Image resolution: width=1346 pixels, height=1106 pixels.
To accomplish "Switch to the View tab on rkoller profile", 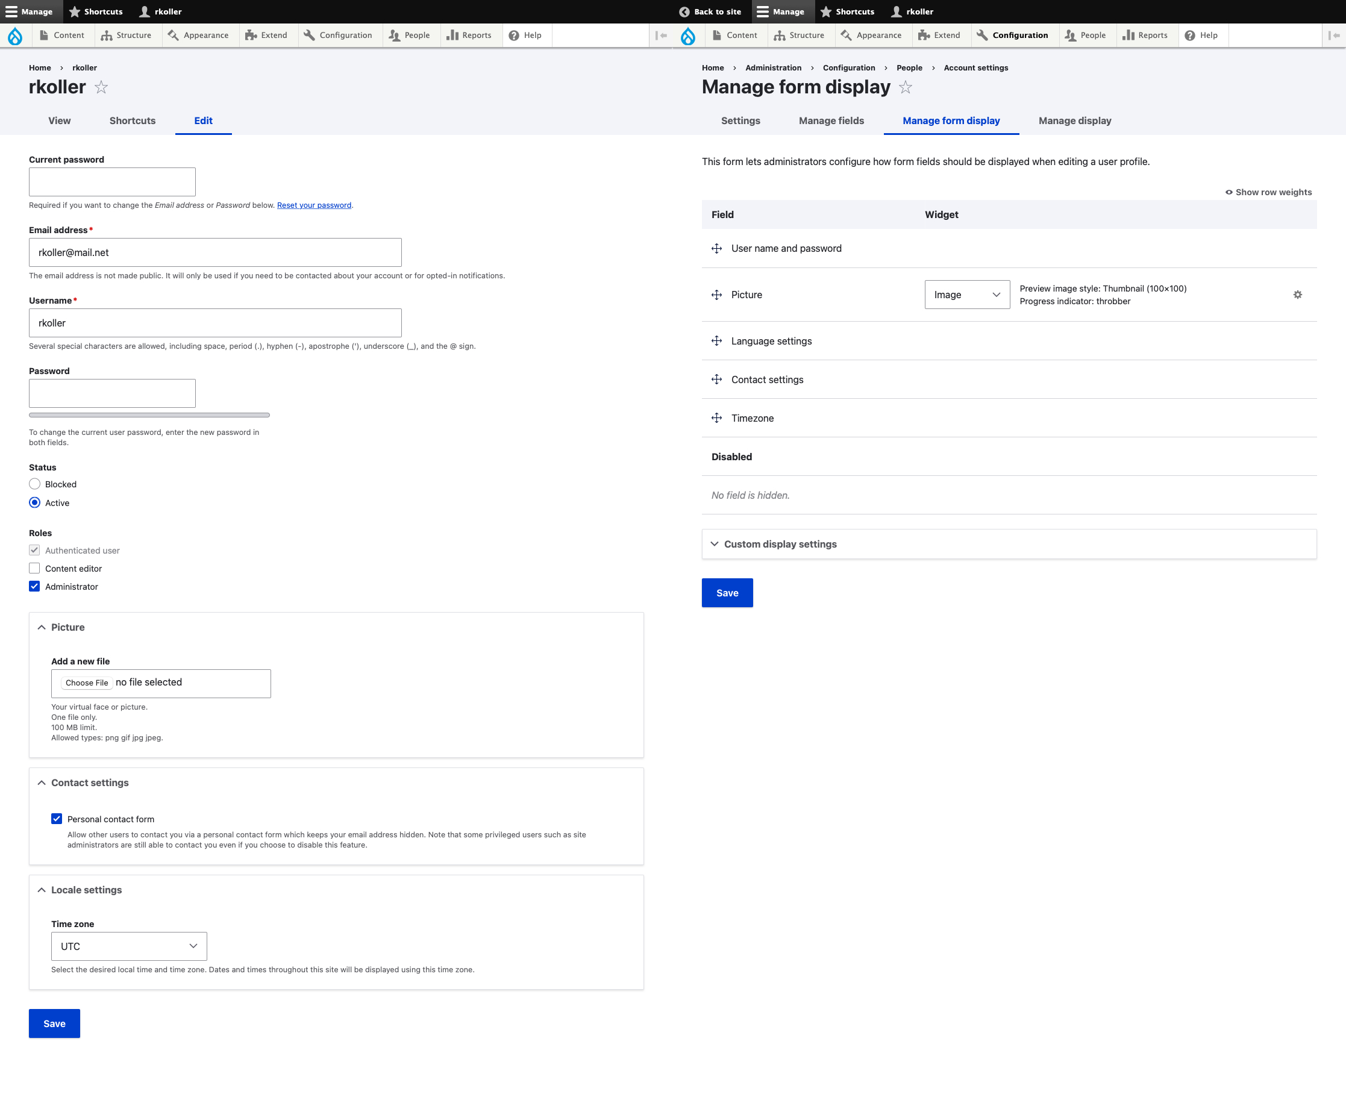I will pos(59,120).
